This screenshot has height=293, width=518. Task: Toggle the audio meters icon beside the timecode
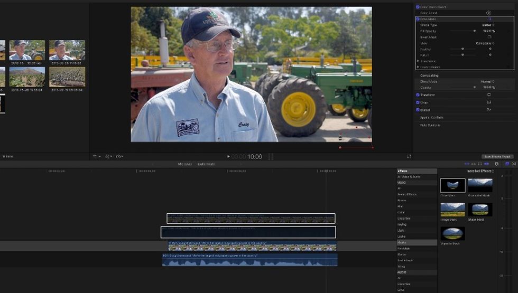click(271, 156)
